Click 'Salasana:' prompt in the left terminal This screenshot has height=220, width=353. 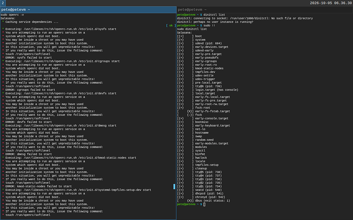click(x=8, y=18)
